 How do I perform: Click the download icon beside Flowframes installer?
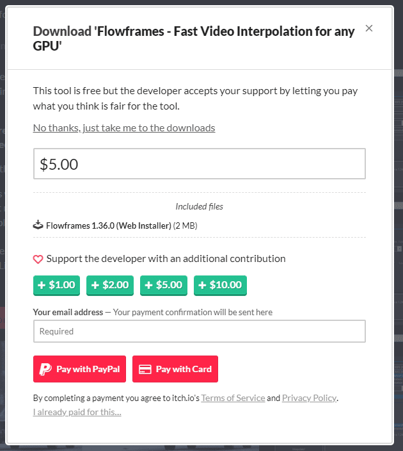pyautogui.click(x=38, y=225)
